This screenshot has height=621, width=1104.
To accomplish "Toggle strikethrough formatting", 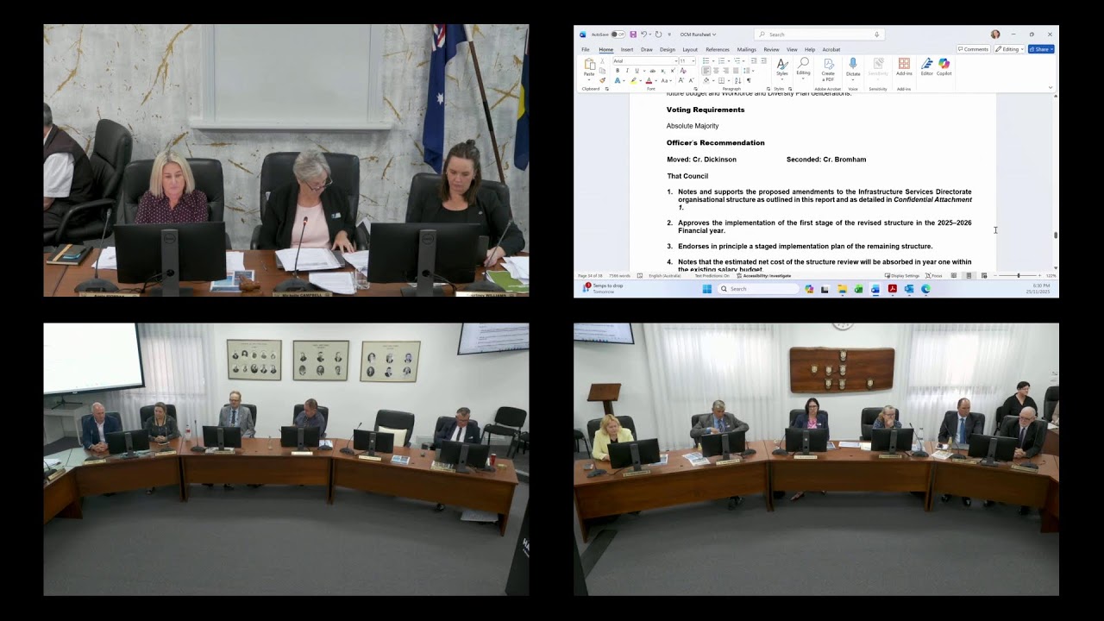I will (x=653, y=71).
